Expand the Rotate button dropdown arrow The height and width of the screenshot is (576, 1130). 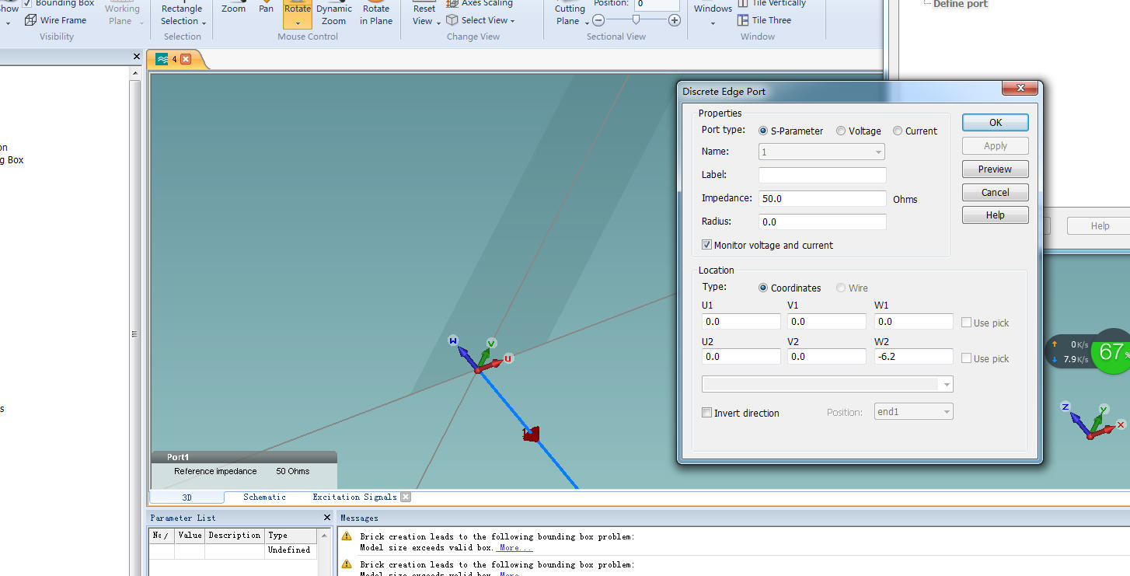[297, 23]
